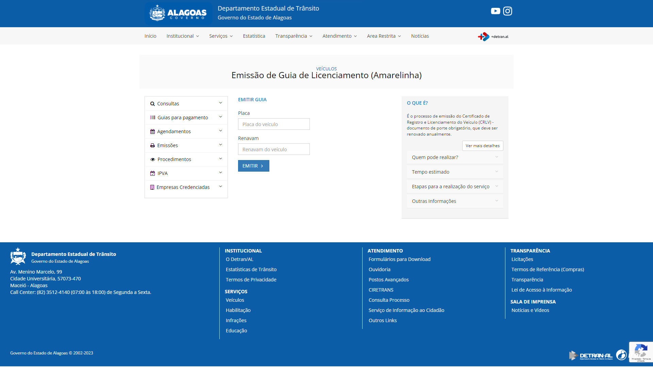Focus the Renavam do veículo field

pyautogui.click(x=274, y=149)
